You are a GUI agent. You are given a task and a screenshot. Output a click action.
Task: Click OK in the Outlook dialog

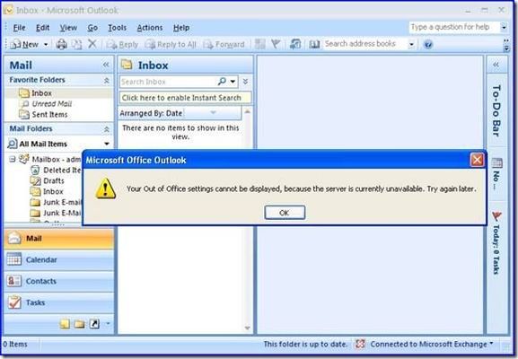click(x=285, y=213)
